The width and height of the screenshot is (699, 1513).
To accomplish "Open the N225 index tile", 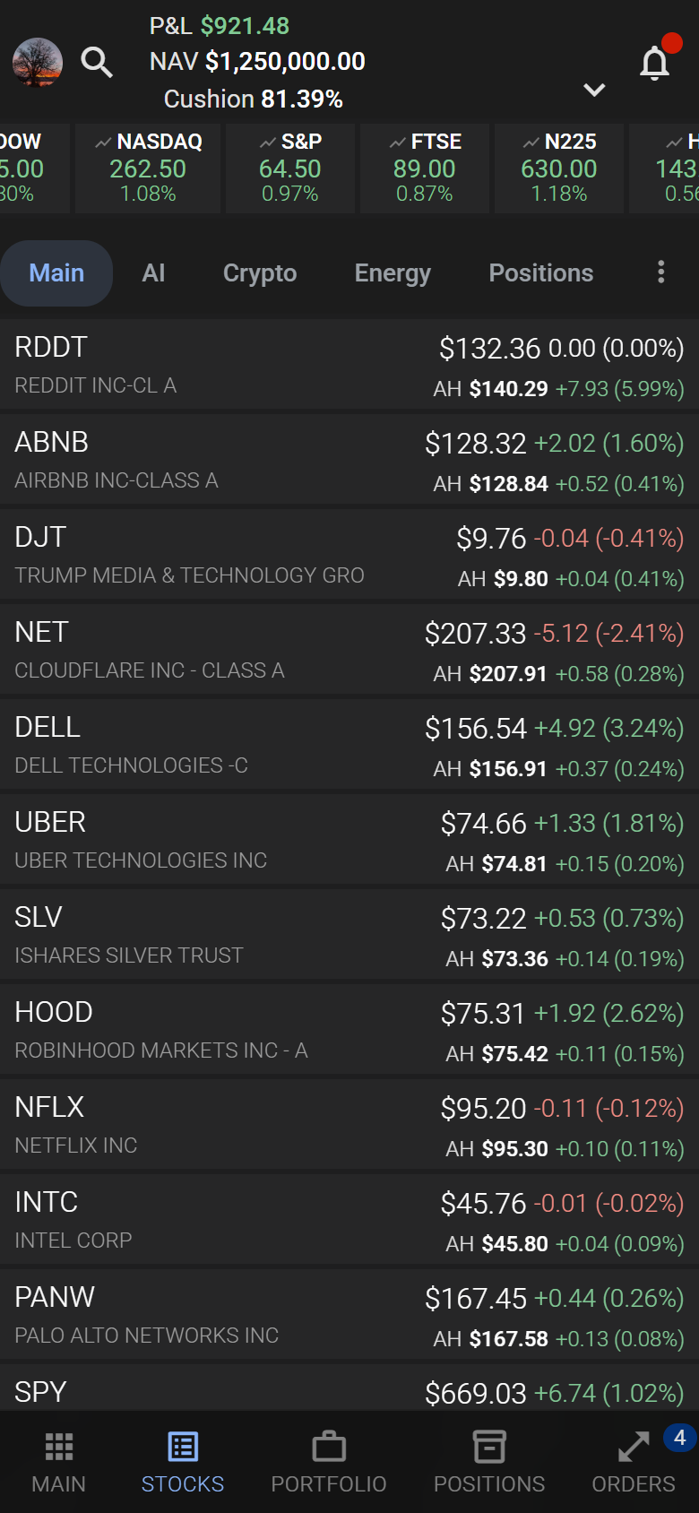I will (x=559, y=169).
